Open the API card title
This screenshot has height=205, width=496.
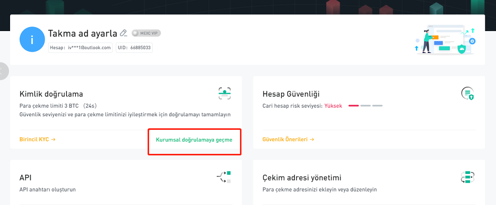point(26,177)
